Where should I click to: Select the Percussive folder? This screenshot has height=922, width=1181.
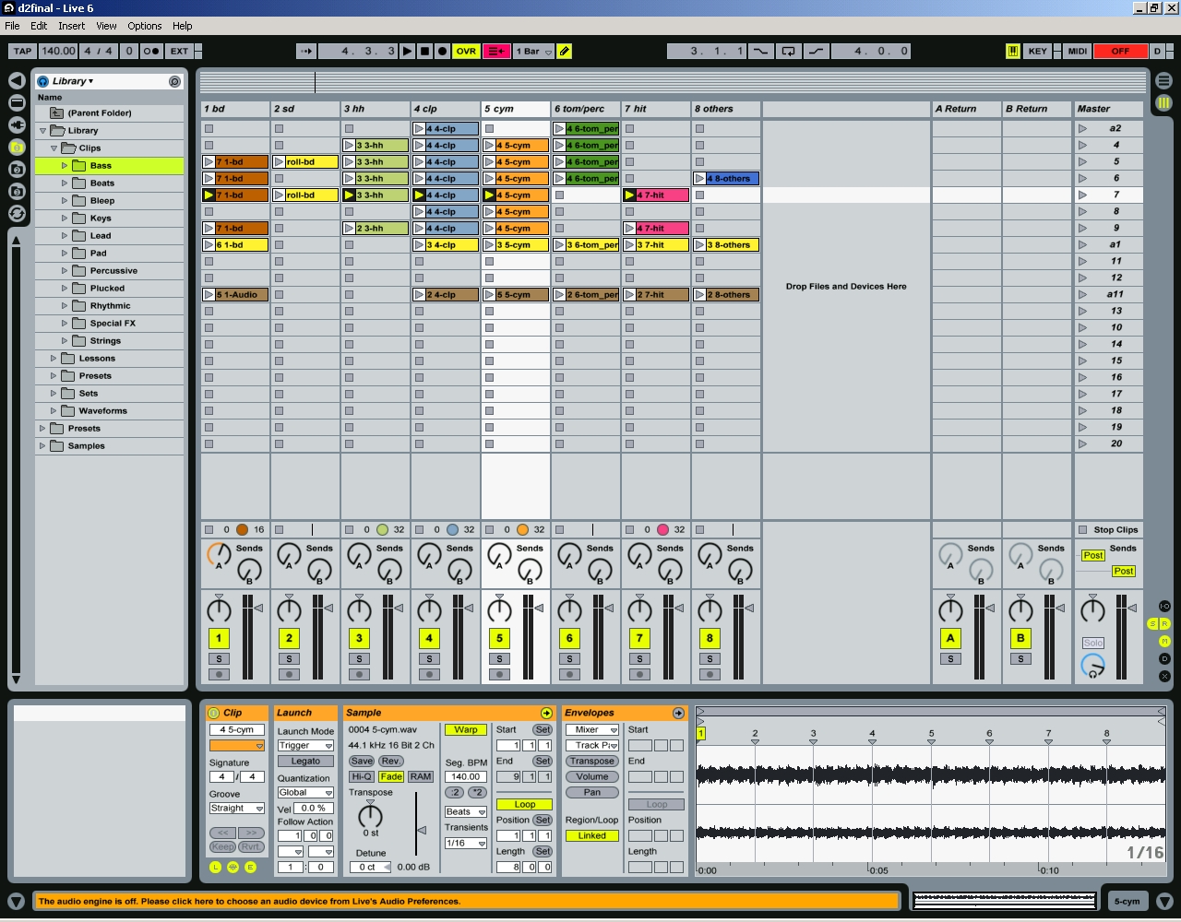pyautogui.click(x=113, y=270)
